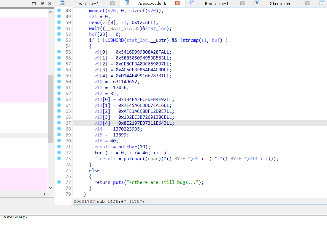Click the read function call on line 50
Image resolution: width=327 pixels, height=225 pixels.
[94, 22]
